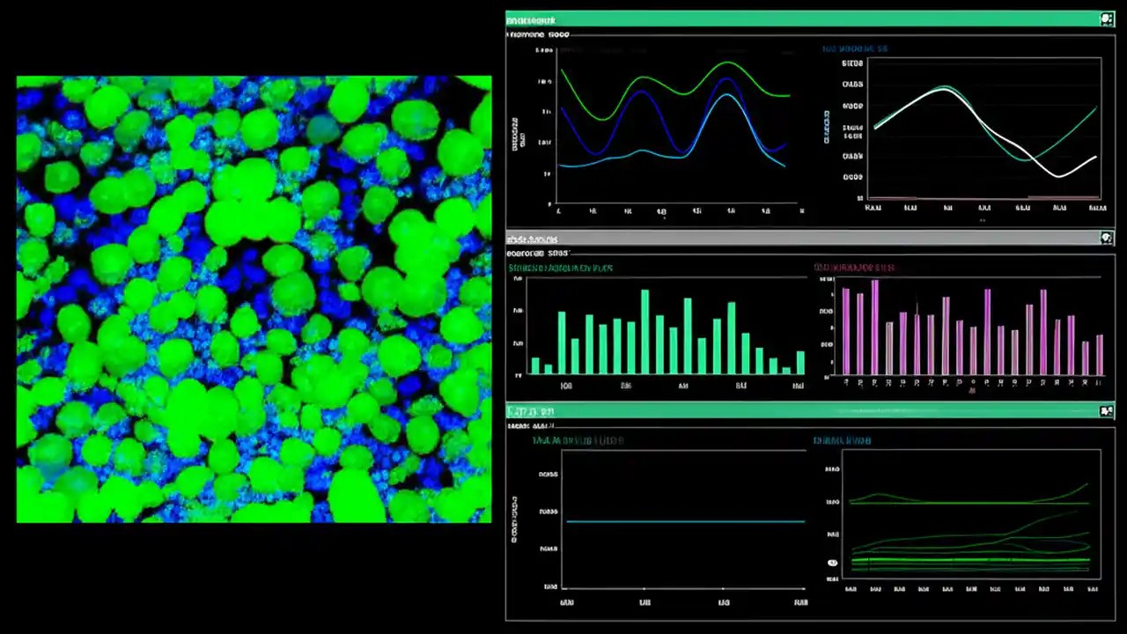Expand the top dashboard panel header
This screenshot has height=634, width=1127.
tap(531, 20)
